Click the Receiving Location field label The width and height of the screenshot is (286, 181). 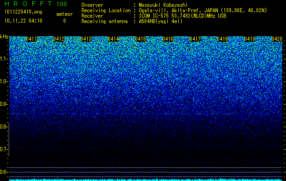click(x=106, y=10)
